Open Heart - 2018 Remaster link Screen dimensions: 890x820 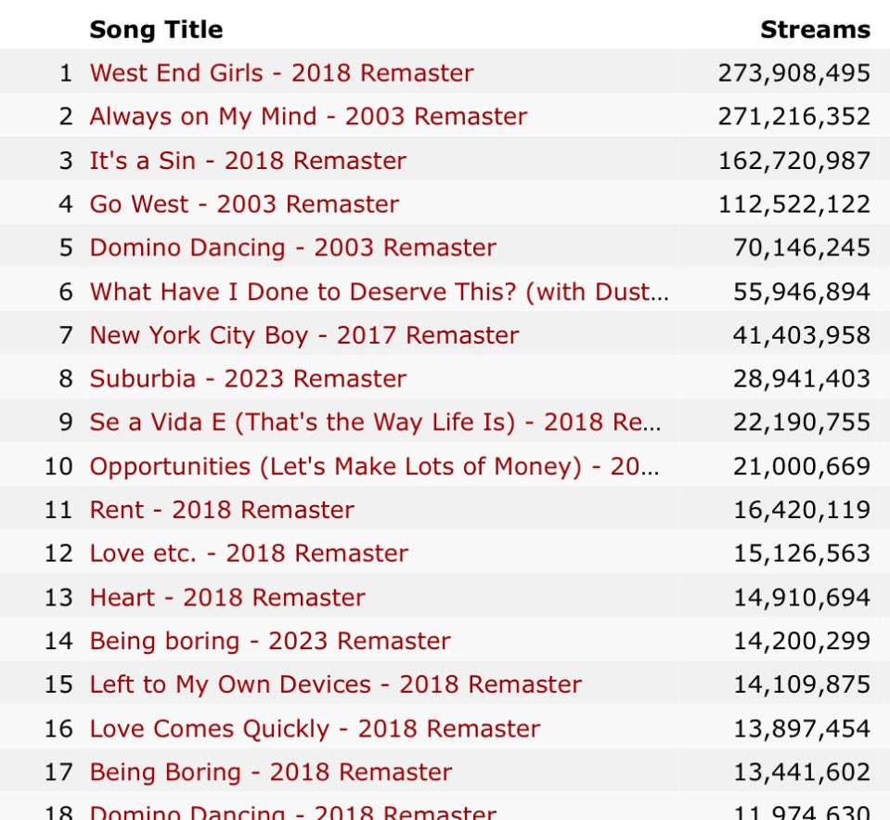click(227, 597)
